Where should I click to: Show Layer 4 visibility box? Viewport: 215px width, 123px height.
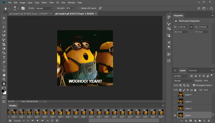pyautogui.click(x=175, y=95)
